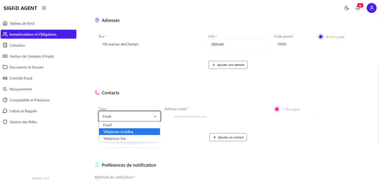Image resolution: width=379 pixels, height=180 pixels.
Task: Click the Contrôle Fiscal glasses icon
Action: pyautogui.click(x=5, y=78)
